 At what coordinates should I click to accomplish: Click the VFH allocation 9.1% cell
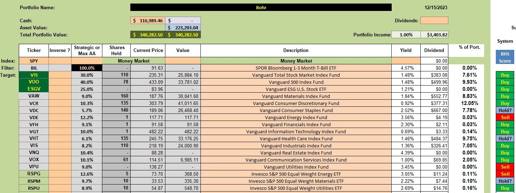[x=87, y=124]
